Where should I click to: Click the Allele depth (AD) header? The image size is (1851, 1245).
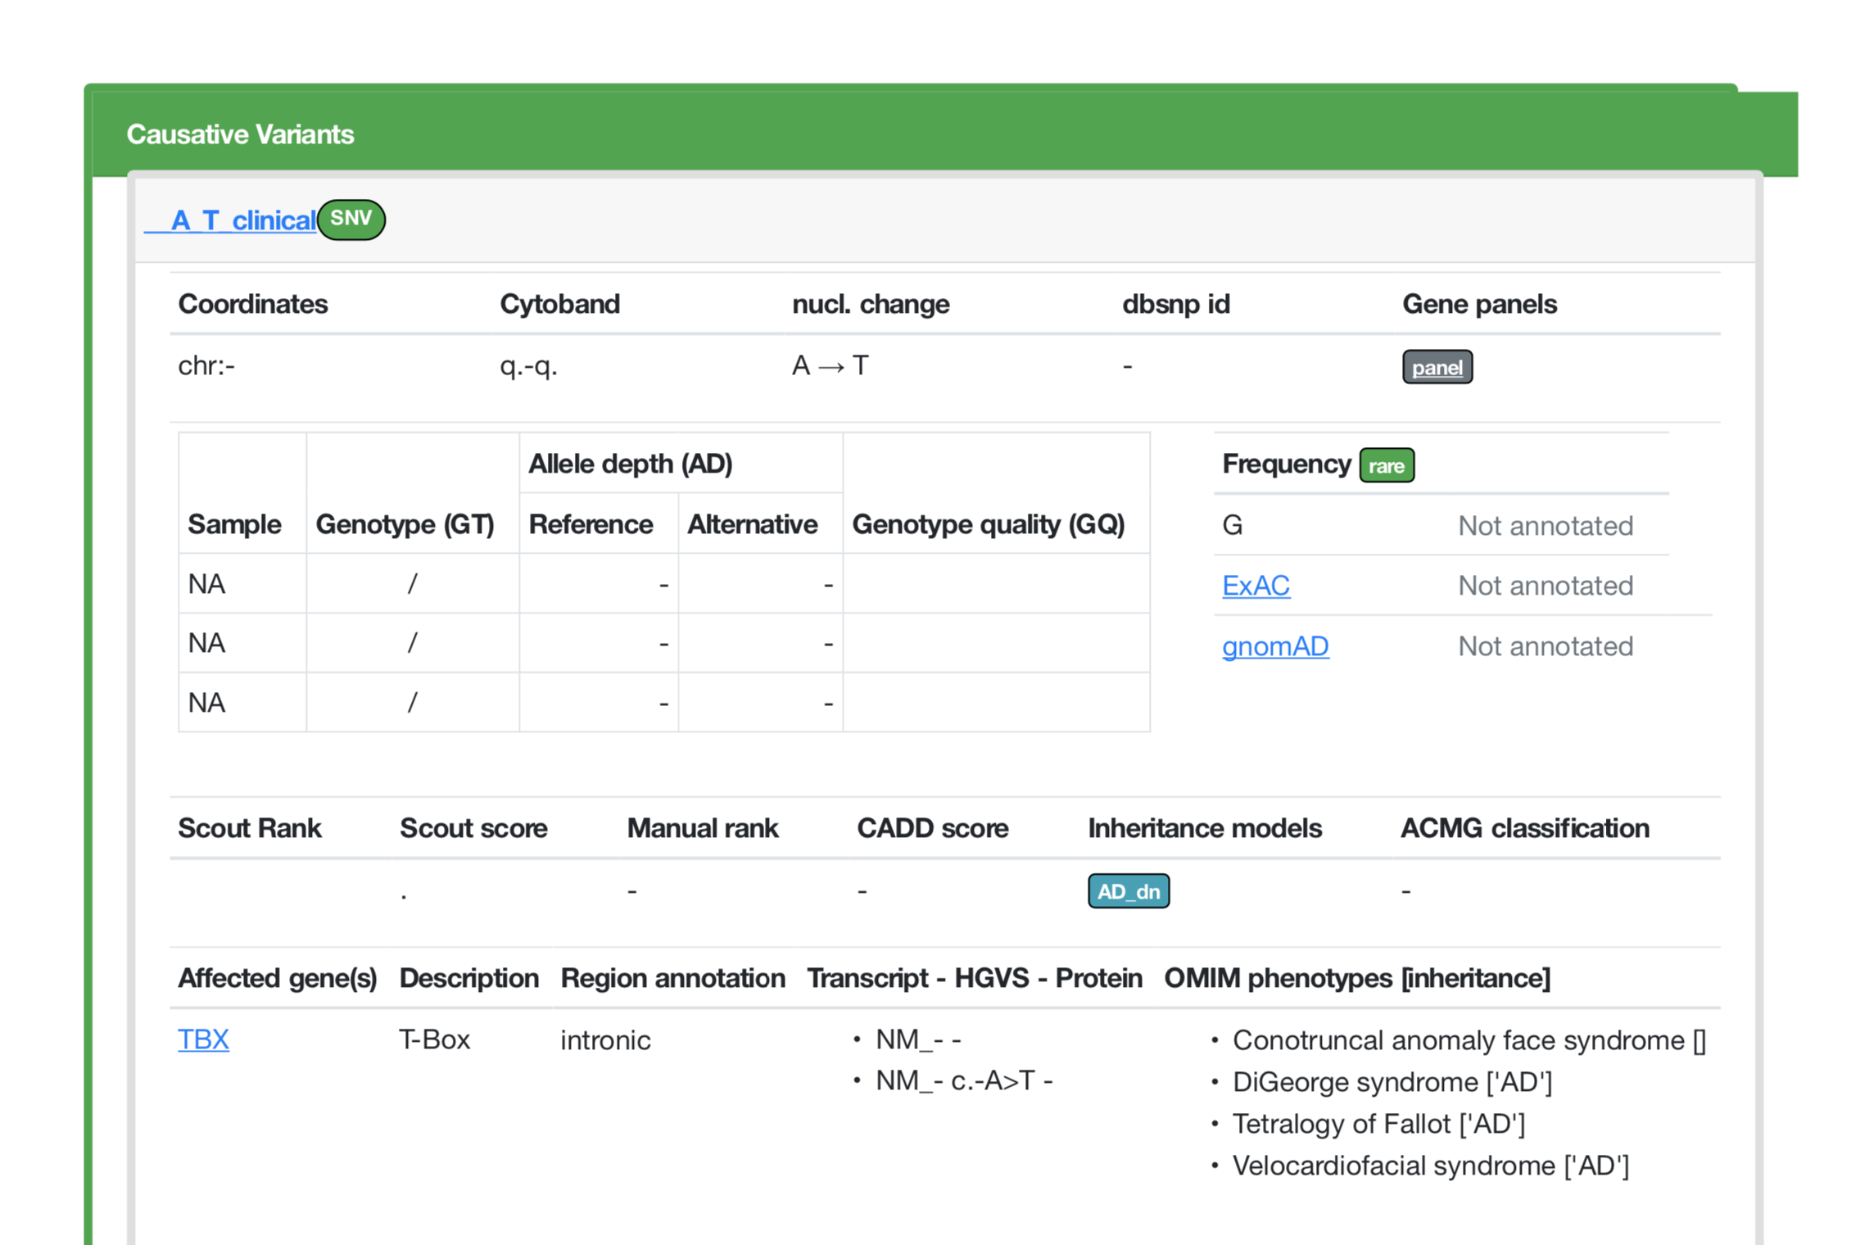[x=631, y=464]
